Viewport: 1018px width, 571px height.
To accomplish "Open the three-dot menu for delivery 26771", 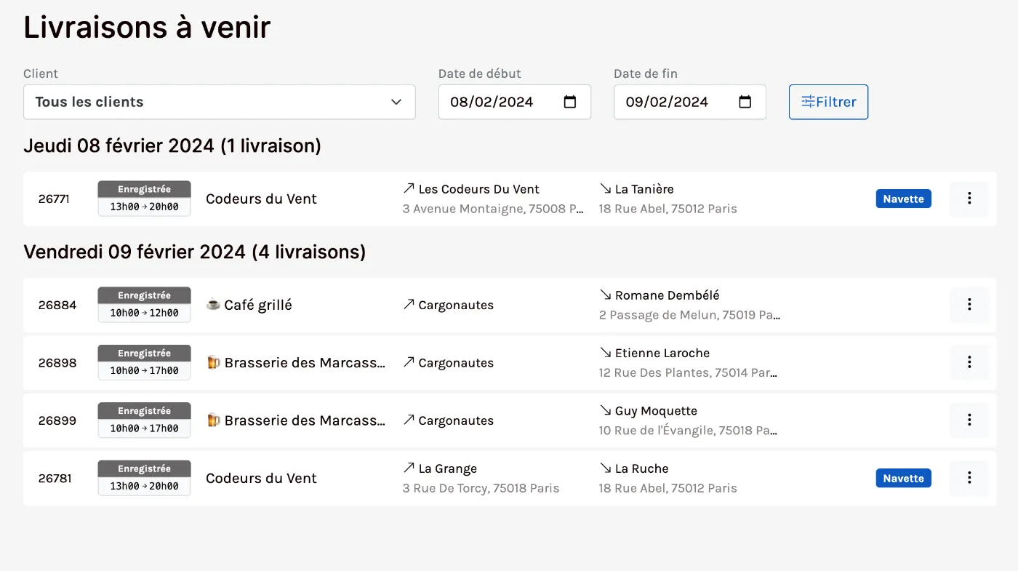I will pyautogui.click(x=969, y=199).
